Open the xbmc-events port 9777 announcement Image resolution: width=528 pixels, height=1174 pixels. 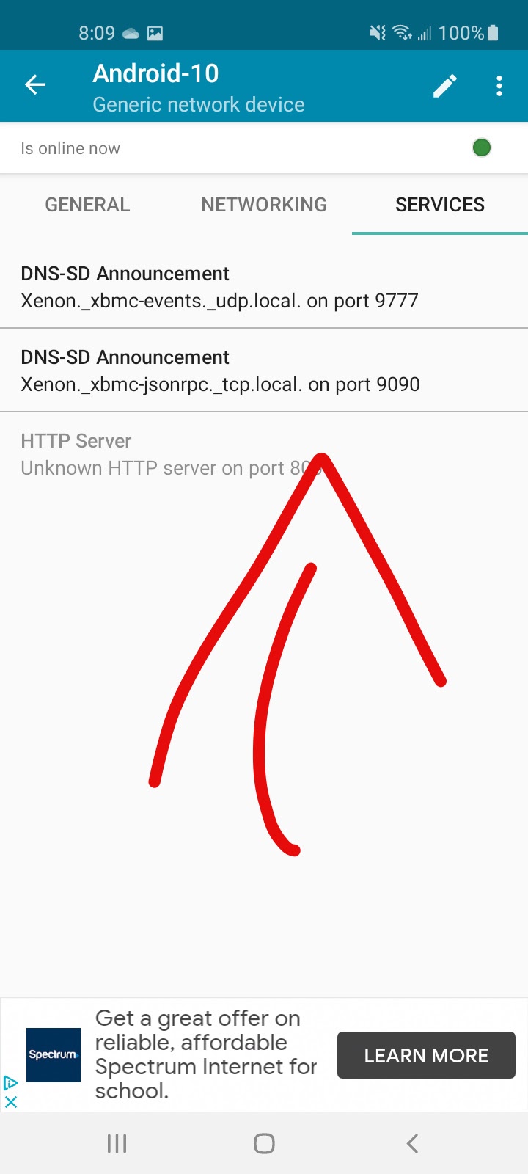264,287
